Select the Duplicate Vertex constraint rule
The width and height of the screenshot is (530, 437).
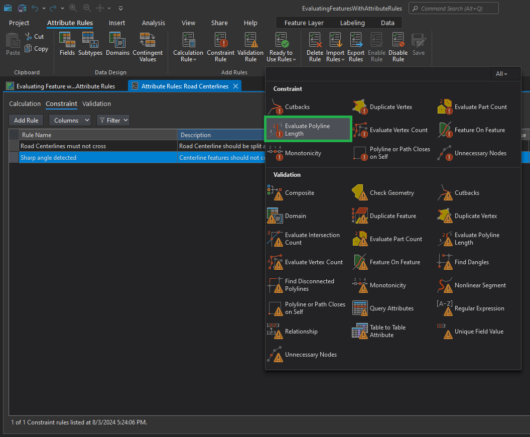[391, 106]
